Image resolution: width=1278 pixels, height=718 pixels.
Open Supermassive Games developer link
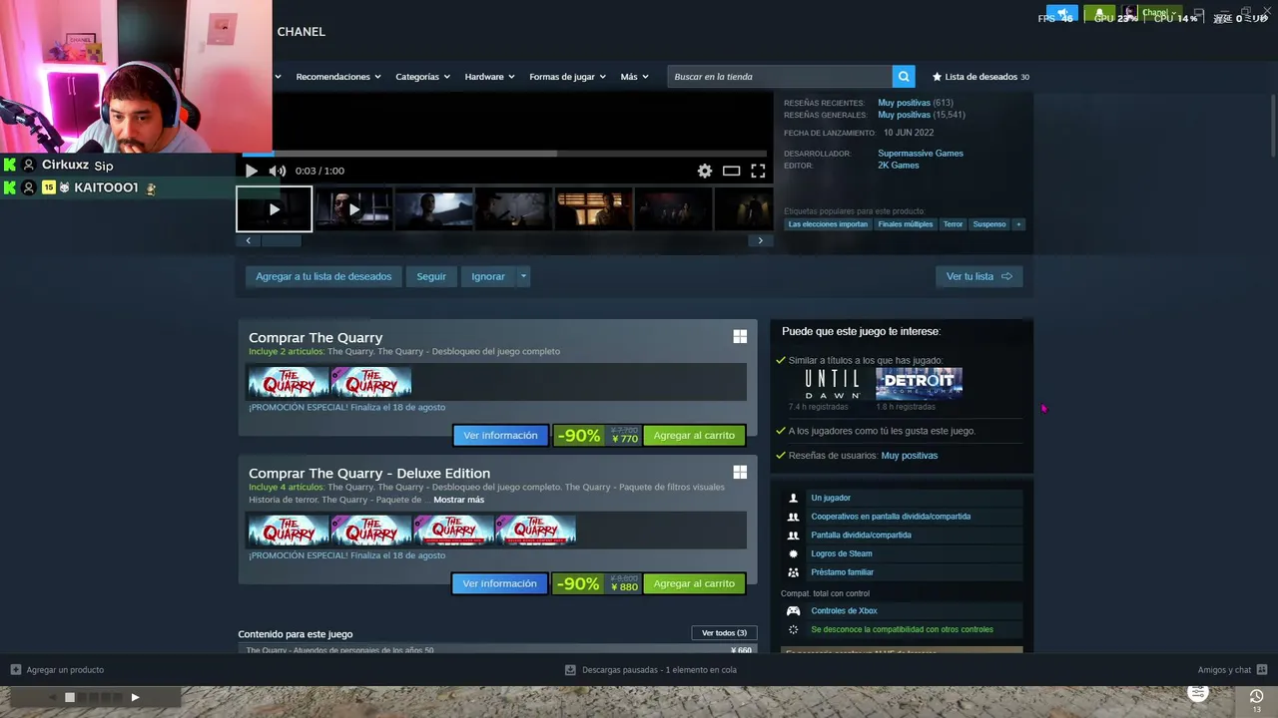pos(921,154)
